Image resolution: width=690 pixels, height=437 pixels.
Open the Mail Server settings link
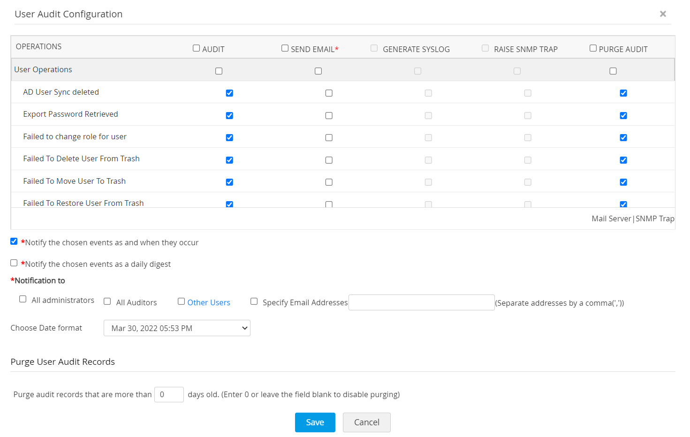[611, 219]
